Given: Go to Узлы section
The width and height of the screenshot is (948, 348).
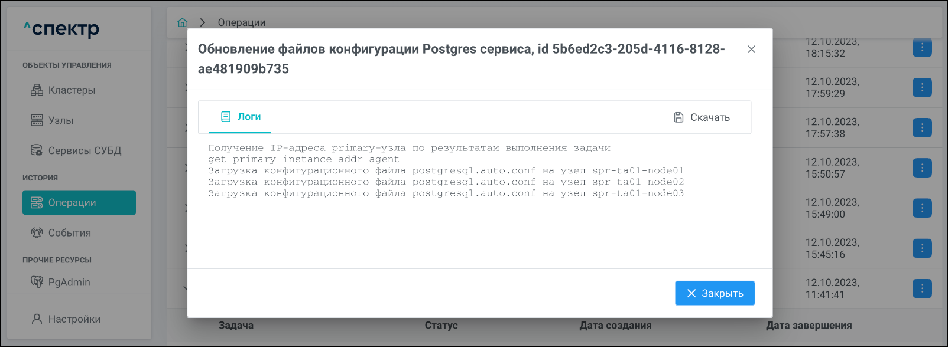Looking at the screenshot, I should tap(60, 120).
